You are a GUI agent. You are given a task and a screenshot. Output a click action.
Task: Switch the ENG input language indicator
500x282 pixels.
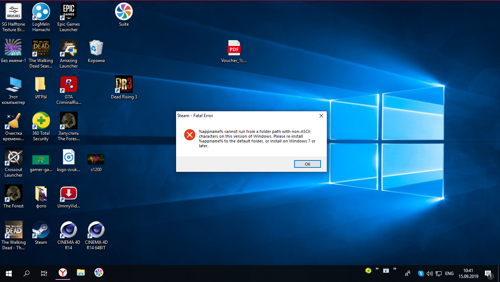(449, 274)
